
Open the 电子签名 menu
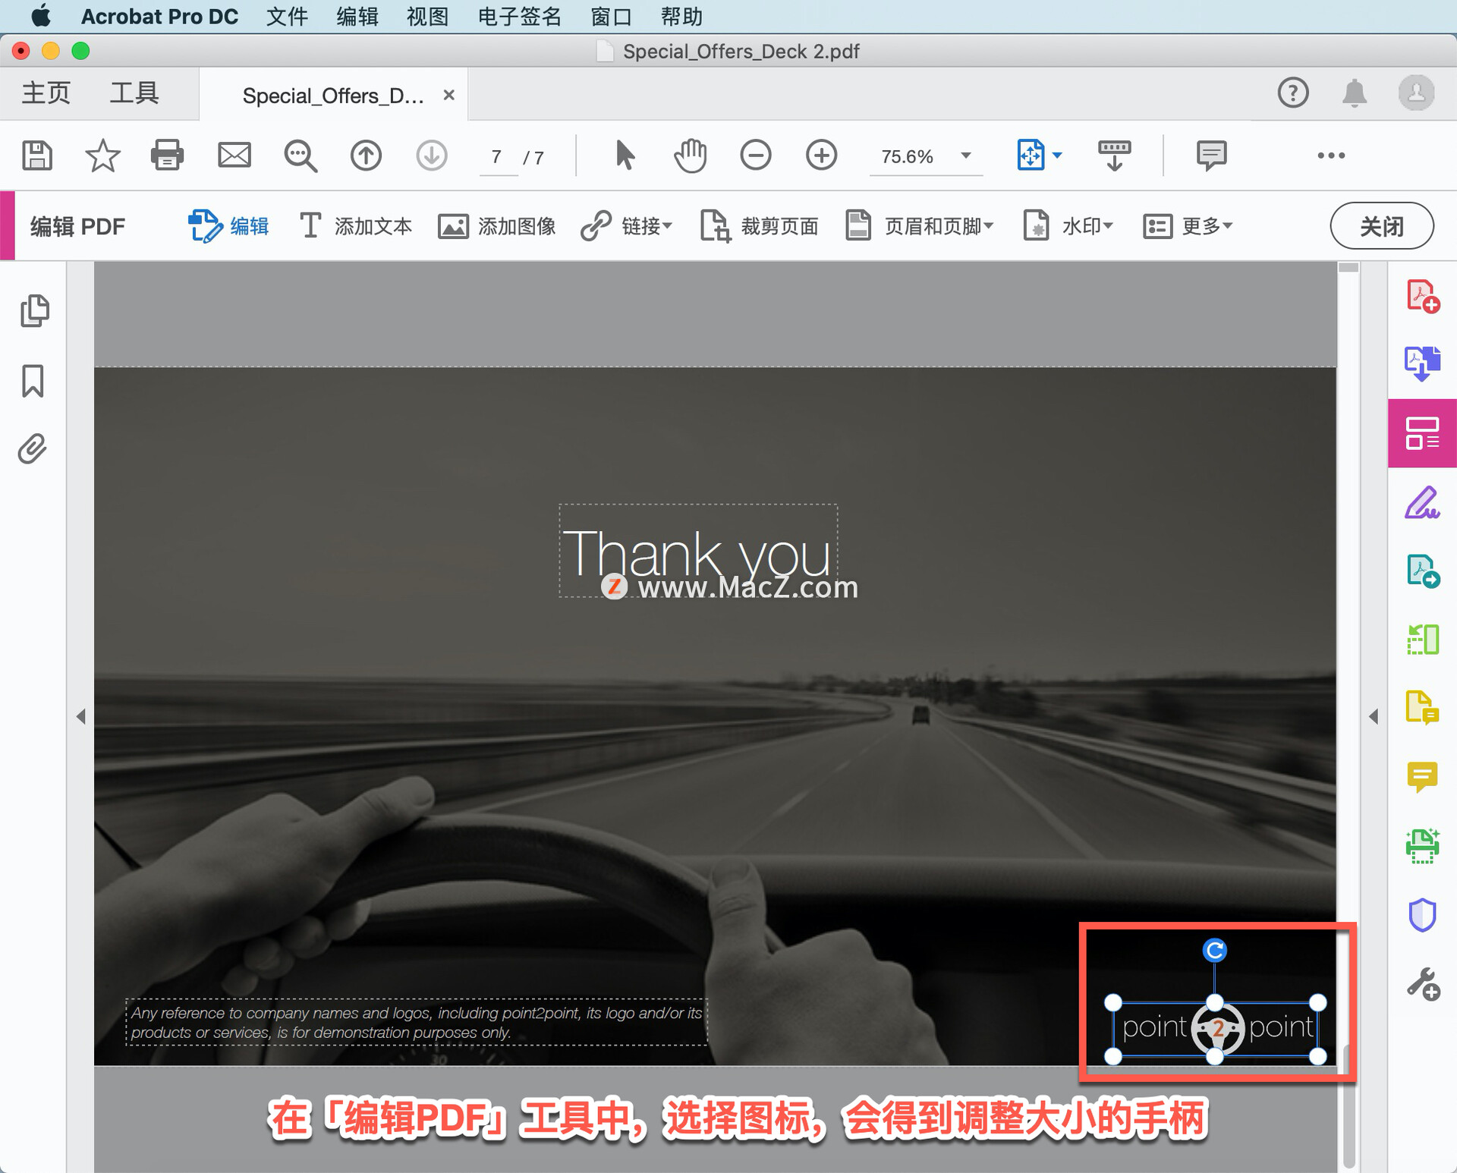click(519, 16)
